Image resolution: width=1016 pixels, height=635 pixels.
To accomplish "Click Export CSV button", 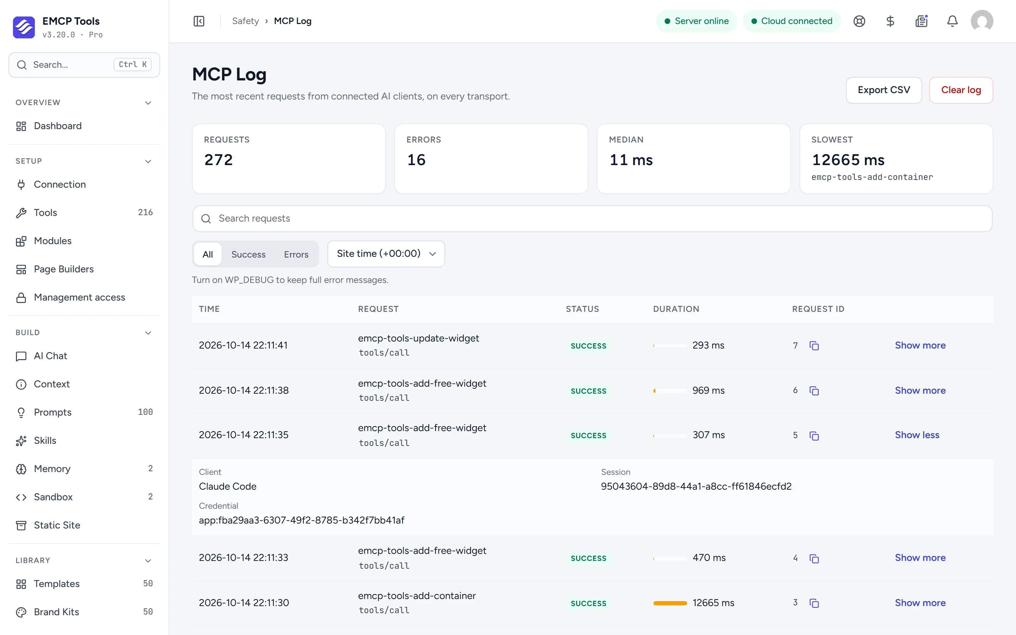I will (x=884, y=90).
